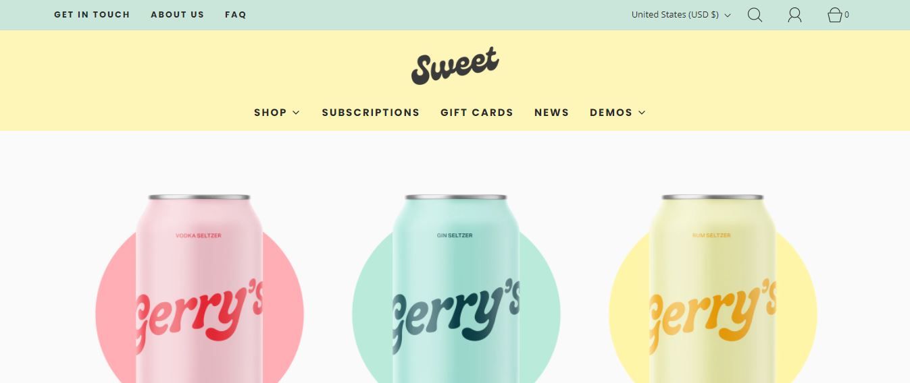Open the News menu item
The image size is (910, 383).
pos(551,113)
